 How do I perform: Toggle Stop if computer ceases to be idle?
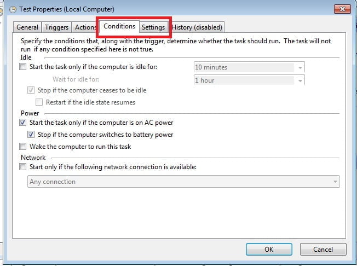click(x=31, y=90)
